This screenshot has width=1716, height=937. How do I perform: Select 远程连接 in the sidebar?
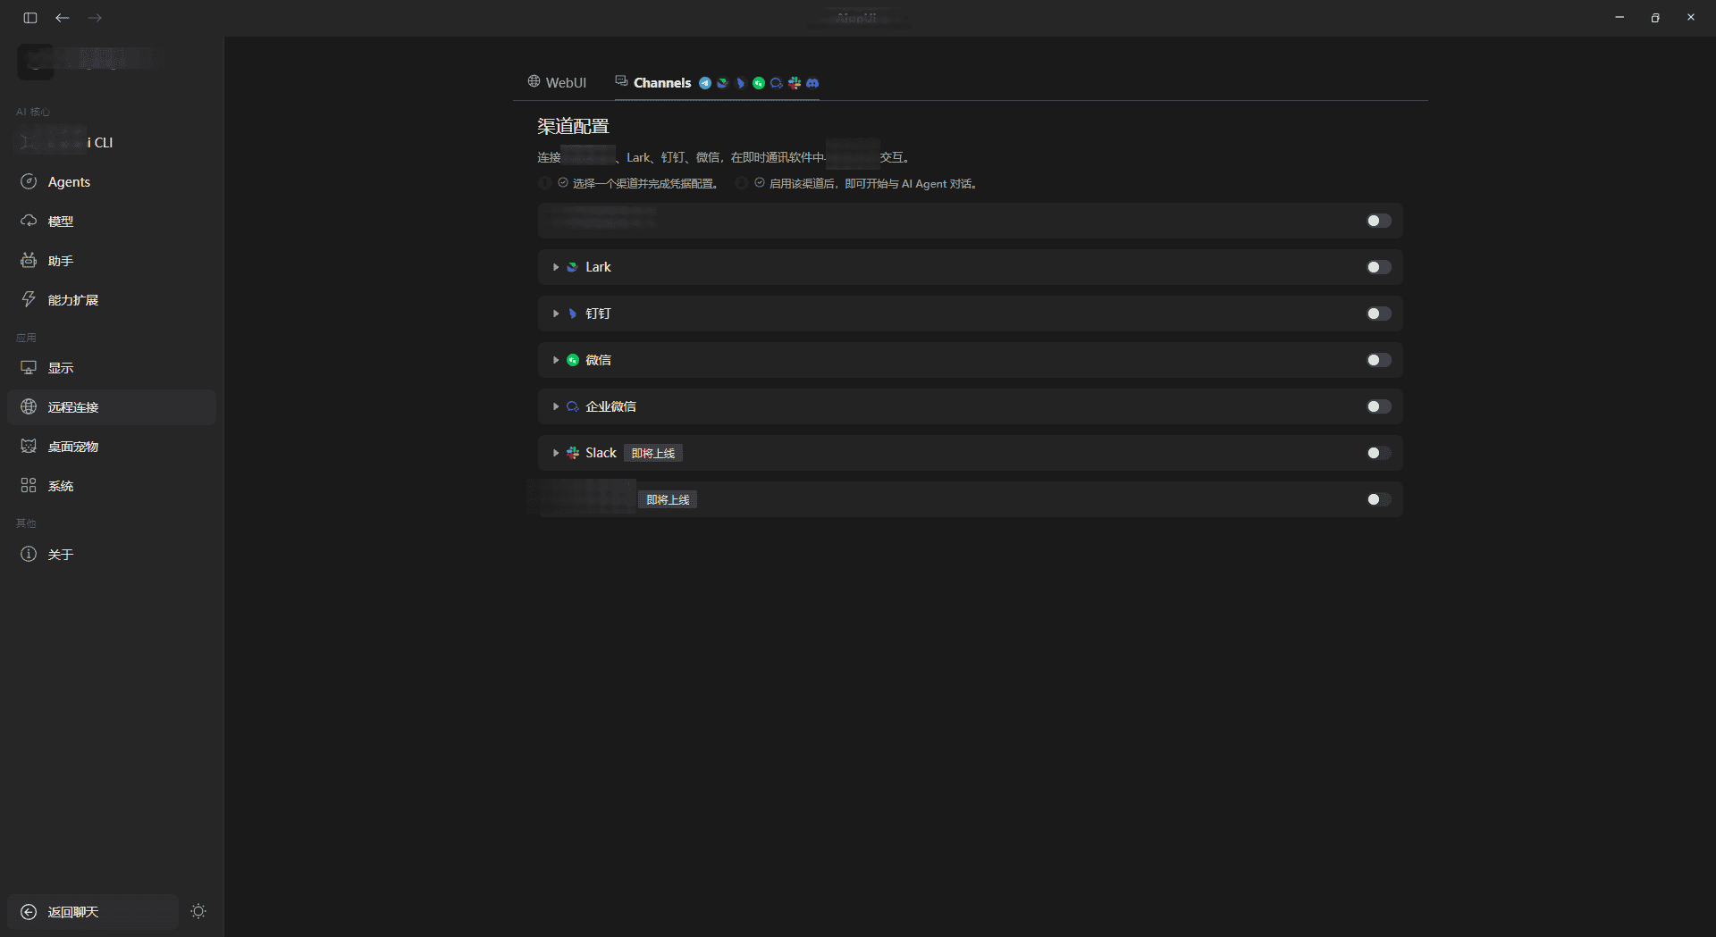112,407
